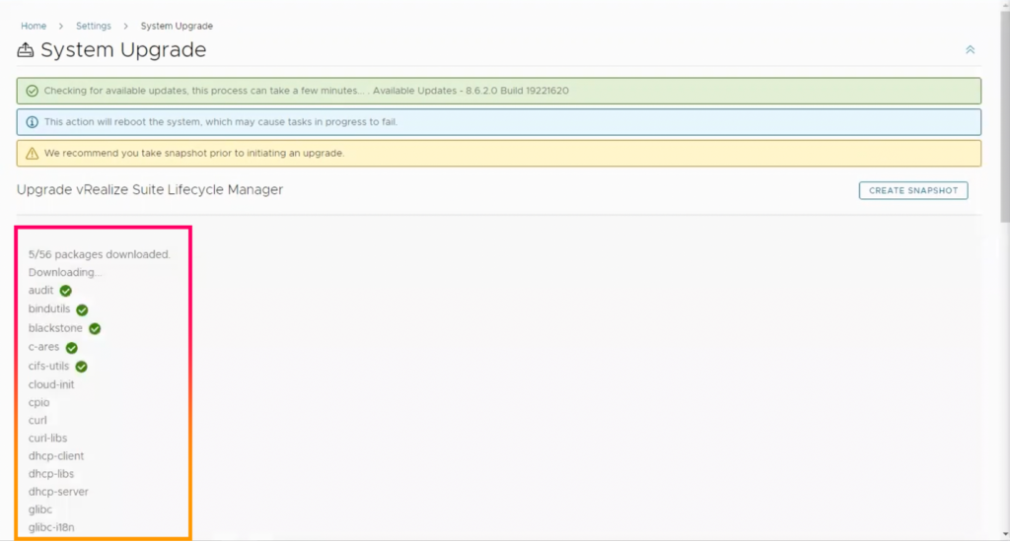Screen dimensions: 1010x543
Task: Select the '5/56 packages downloaded.' status text
Action: (x=100, y=254)
